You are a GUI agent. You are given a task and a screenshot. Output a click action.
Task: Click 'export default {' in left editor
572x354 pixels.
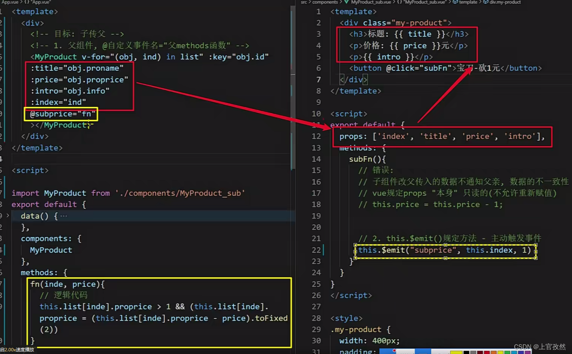pyautogui.click(x=49, y=204)
